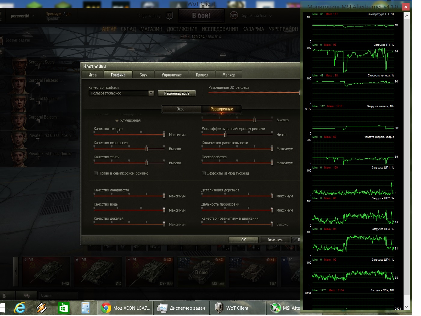
Task: Switch to the Игра settings tab
Action: 93,75
